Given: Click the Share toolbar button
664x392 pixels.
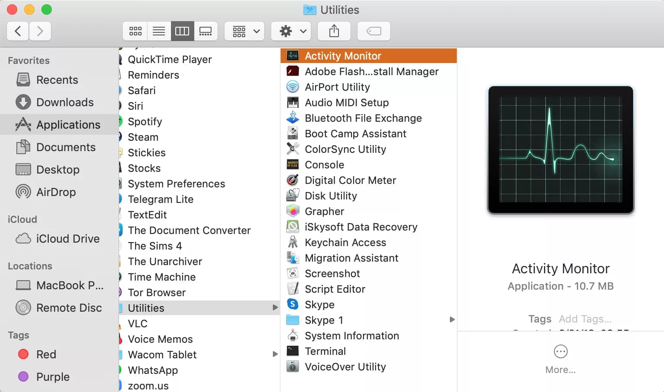Looking at the screenshot, I should pos(334,31).
